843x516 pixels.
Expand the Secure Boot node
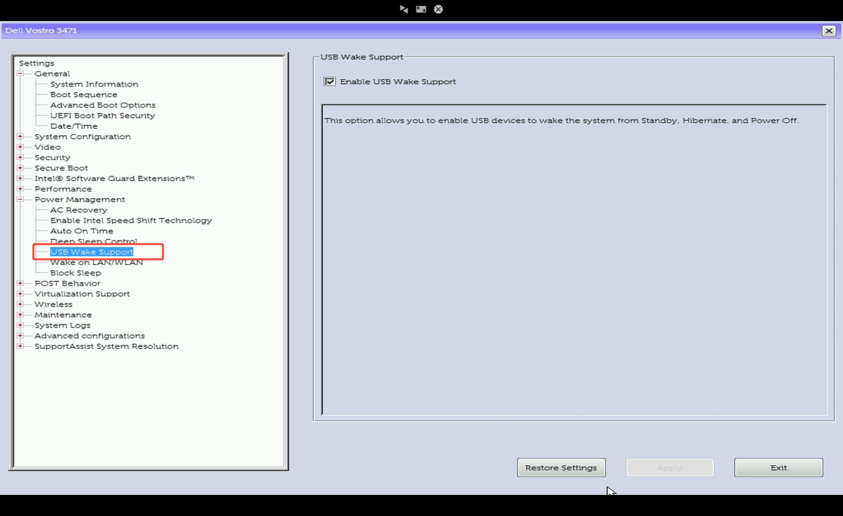pos(20,168)
